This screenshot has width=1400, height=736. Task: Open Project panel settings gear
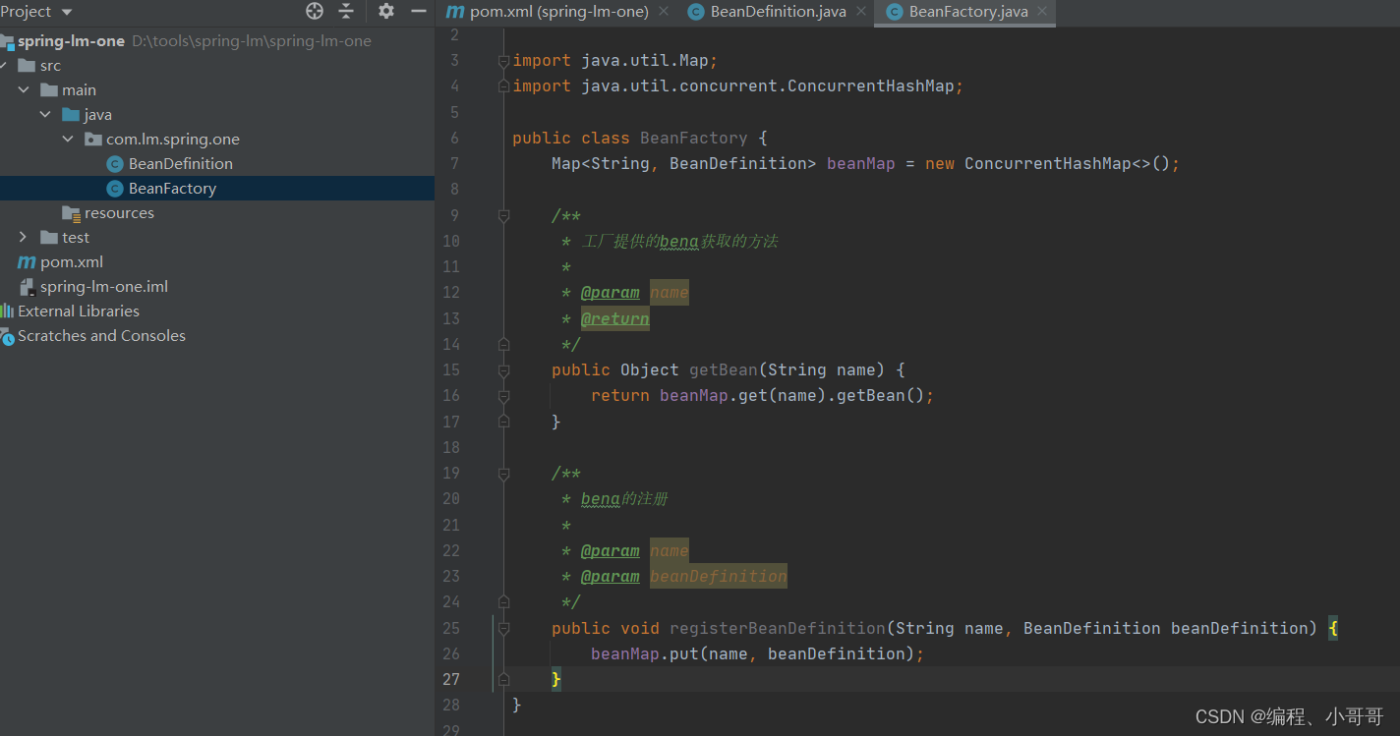(x=386, y=11)
